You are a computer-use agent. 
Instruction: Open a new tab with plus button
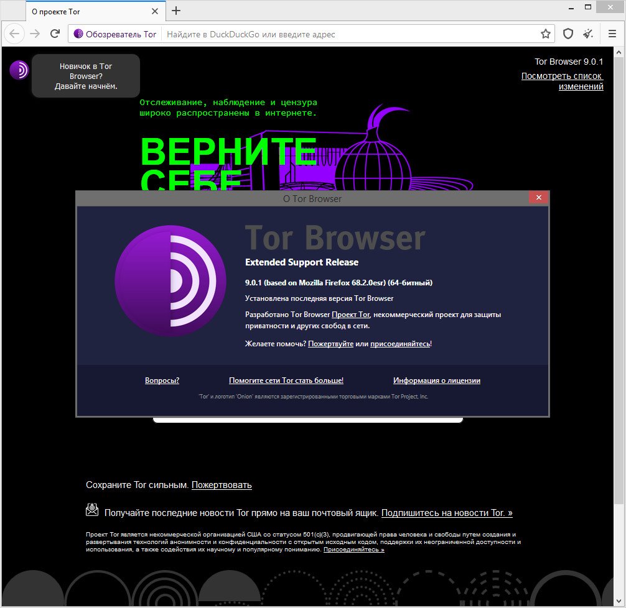(x=176, y=11)
